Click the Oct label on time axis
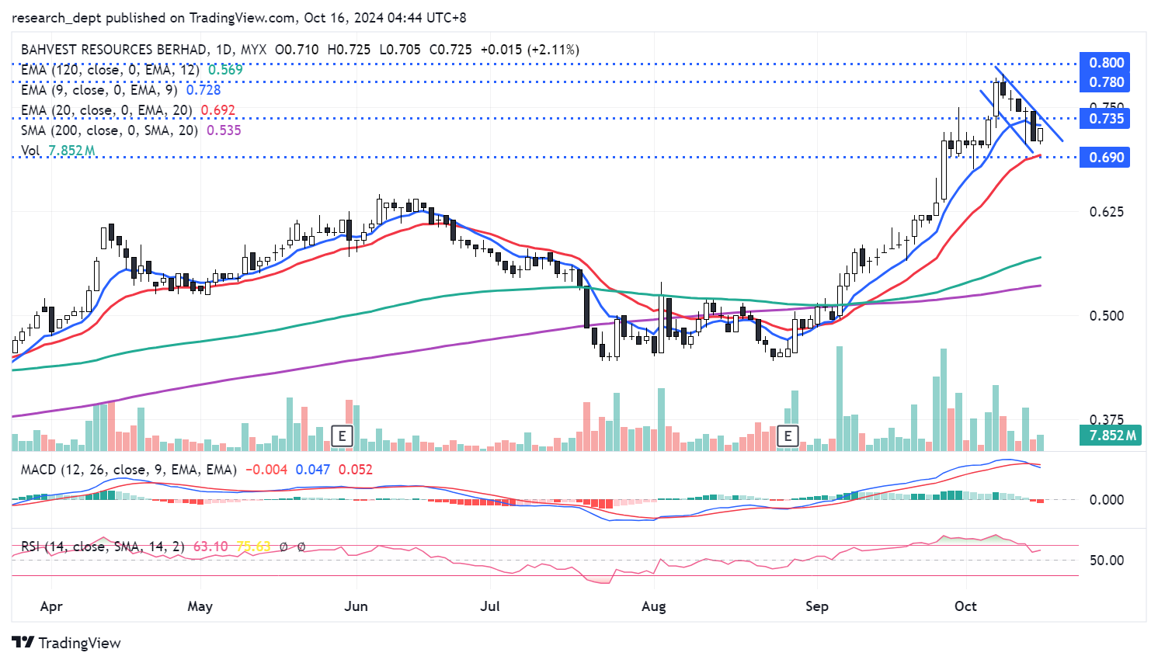 [x=965, y=606]
